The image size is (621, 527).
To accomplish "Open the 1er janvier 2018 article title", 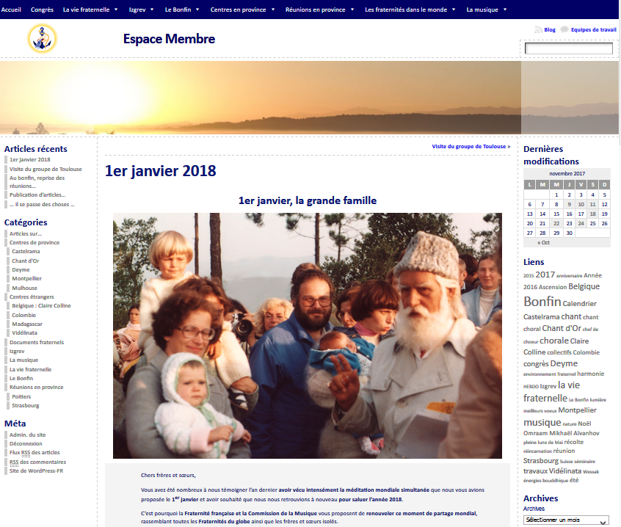I will [160, 171].
